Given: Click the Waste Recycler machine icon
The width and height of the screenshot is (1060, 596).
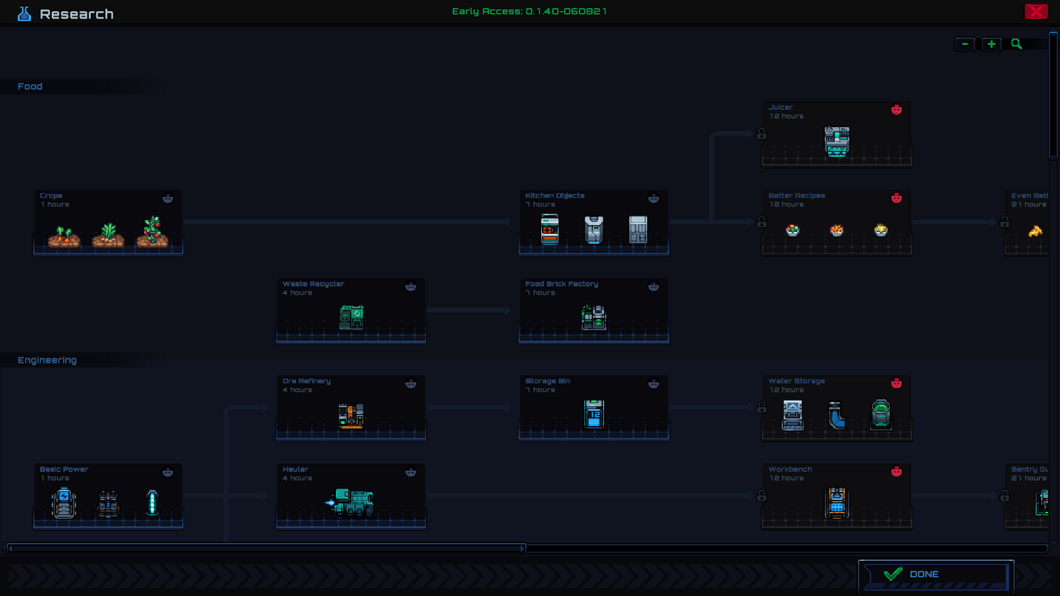Looking at the screenshot, I should click(x=351, y=317).
